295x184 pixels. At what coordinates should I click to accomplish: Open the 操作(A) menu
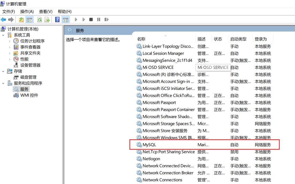pos(27,12)
